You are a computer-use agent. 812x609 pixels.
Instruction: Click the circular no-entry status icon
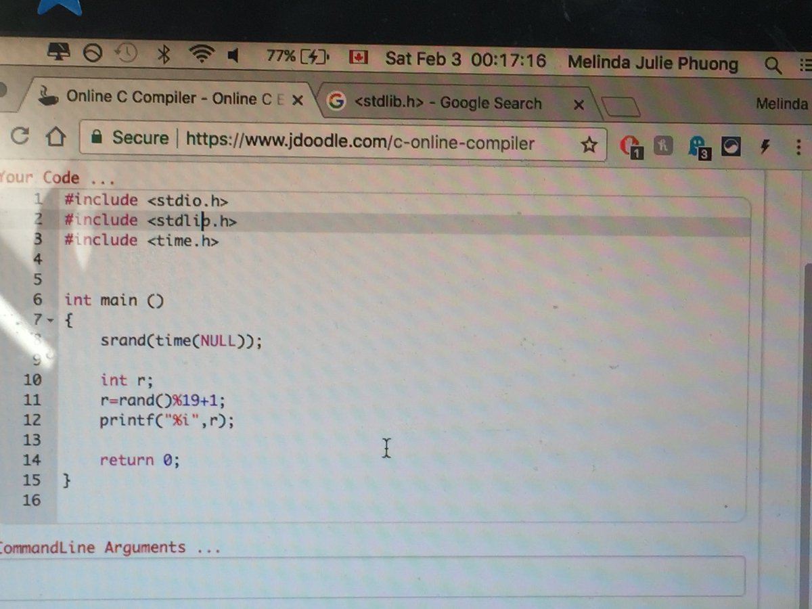[93, 53]
